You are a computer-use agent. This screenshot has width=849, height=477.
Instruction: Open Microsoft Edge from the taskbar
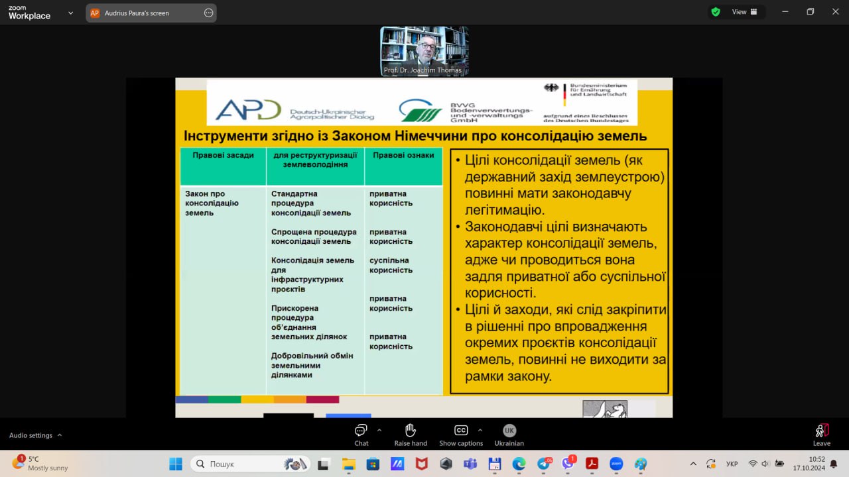(519, 464)
